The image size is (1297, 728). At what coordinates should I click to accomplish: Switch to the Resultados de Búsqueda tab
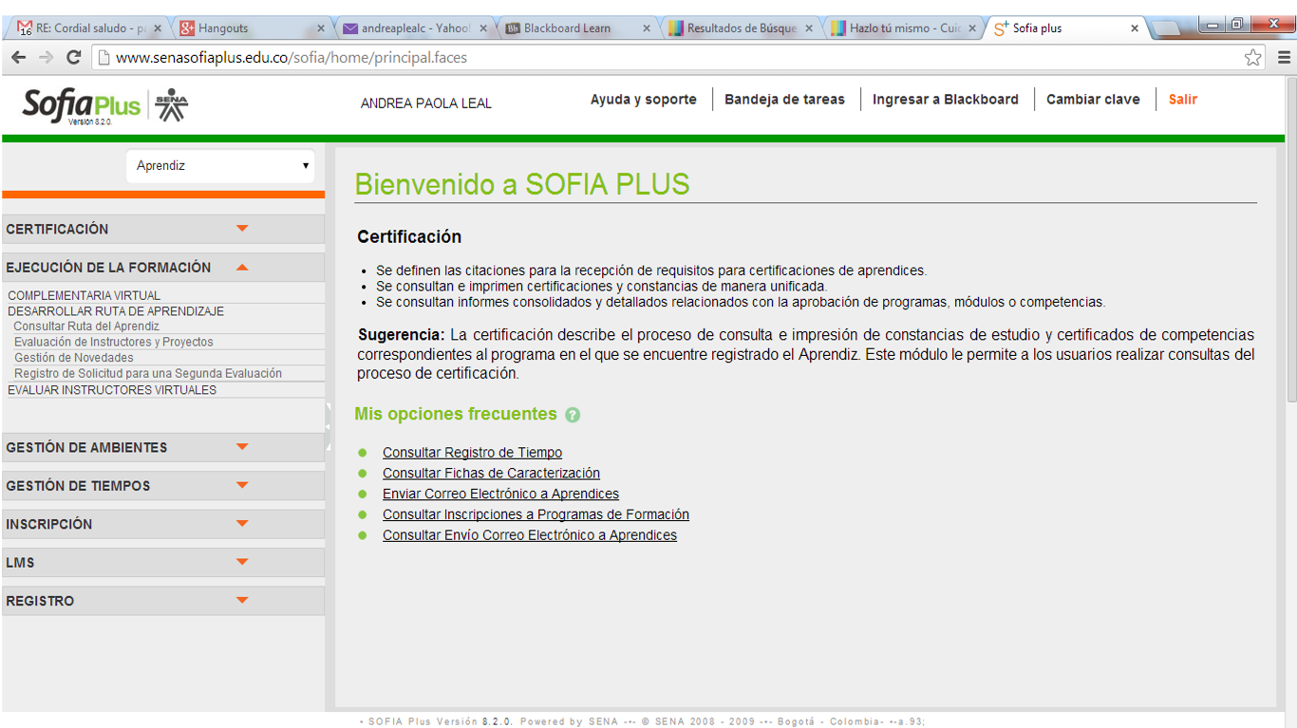(741, 28)
